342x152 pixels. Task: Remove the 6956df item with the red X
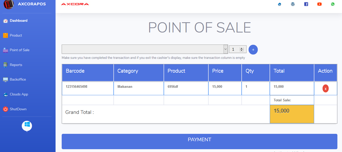325,88
